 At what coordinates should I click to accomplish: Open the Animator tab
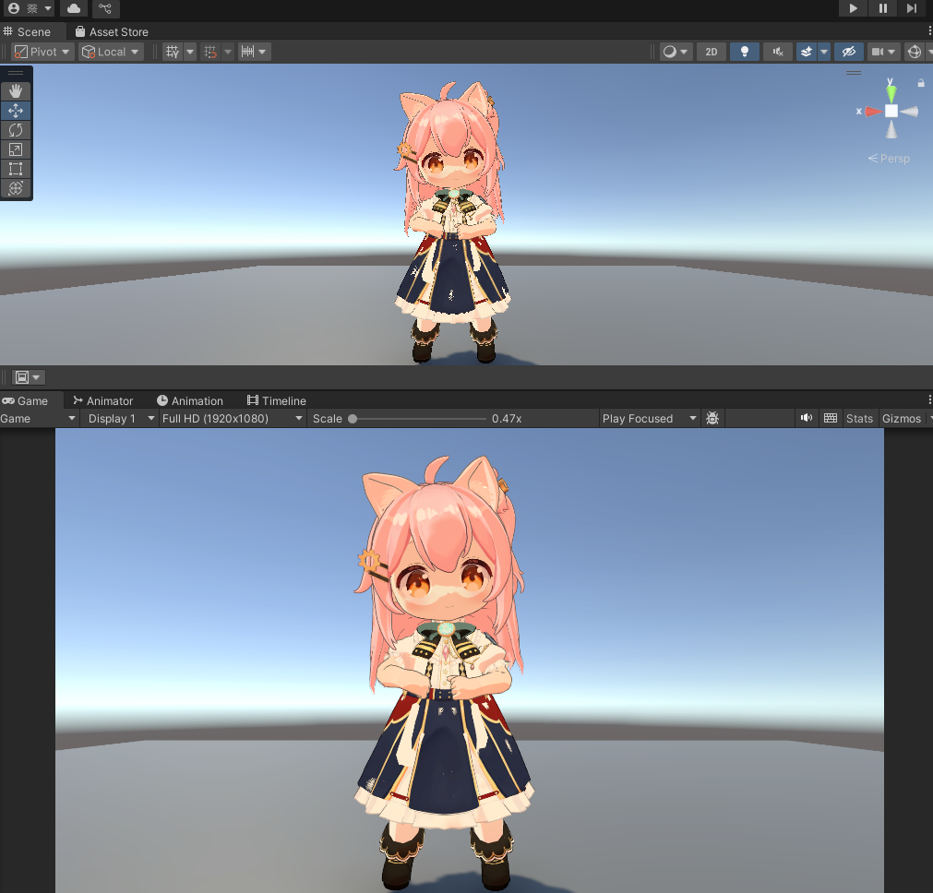103,400
